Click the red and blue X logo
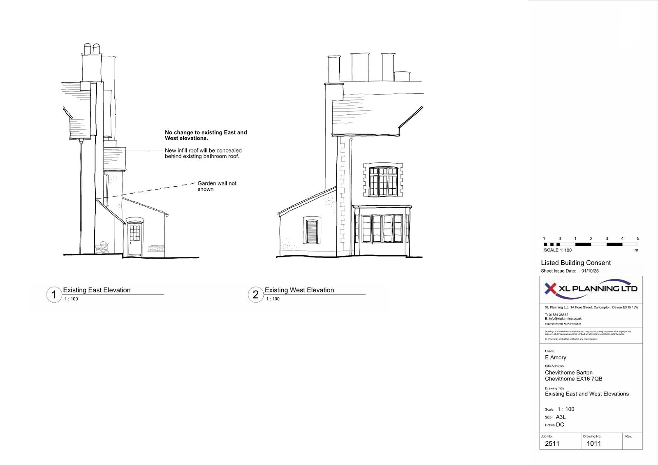Viewport: 658px width, 465px height. 551,289
